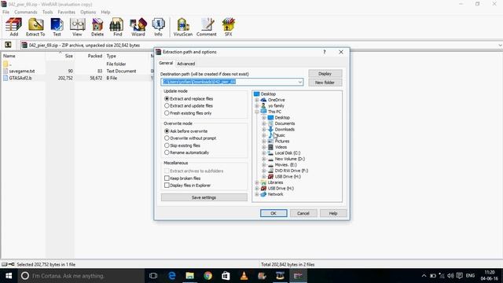Open VLC media player from taskbar
Image resolution: width=503 pixels, height=283 pixels.
(x=244, y=276)
